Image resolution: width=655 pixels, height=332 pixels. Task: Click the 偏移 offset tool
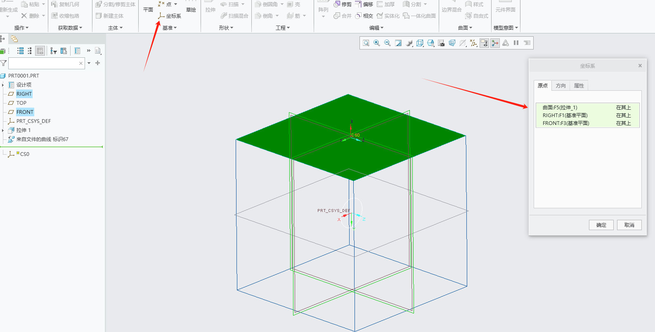[x=364, y=4]
